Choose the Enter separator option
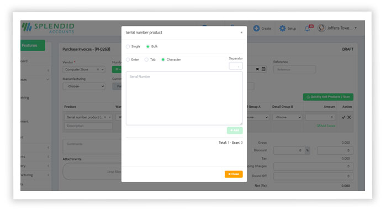Viewport: 386px width, 212px height. (x=128, y=59)
